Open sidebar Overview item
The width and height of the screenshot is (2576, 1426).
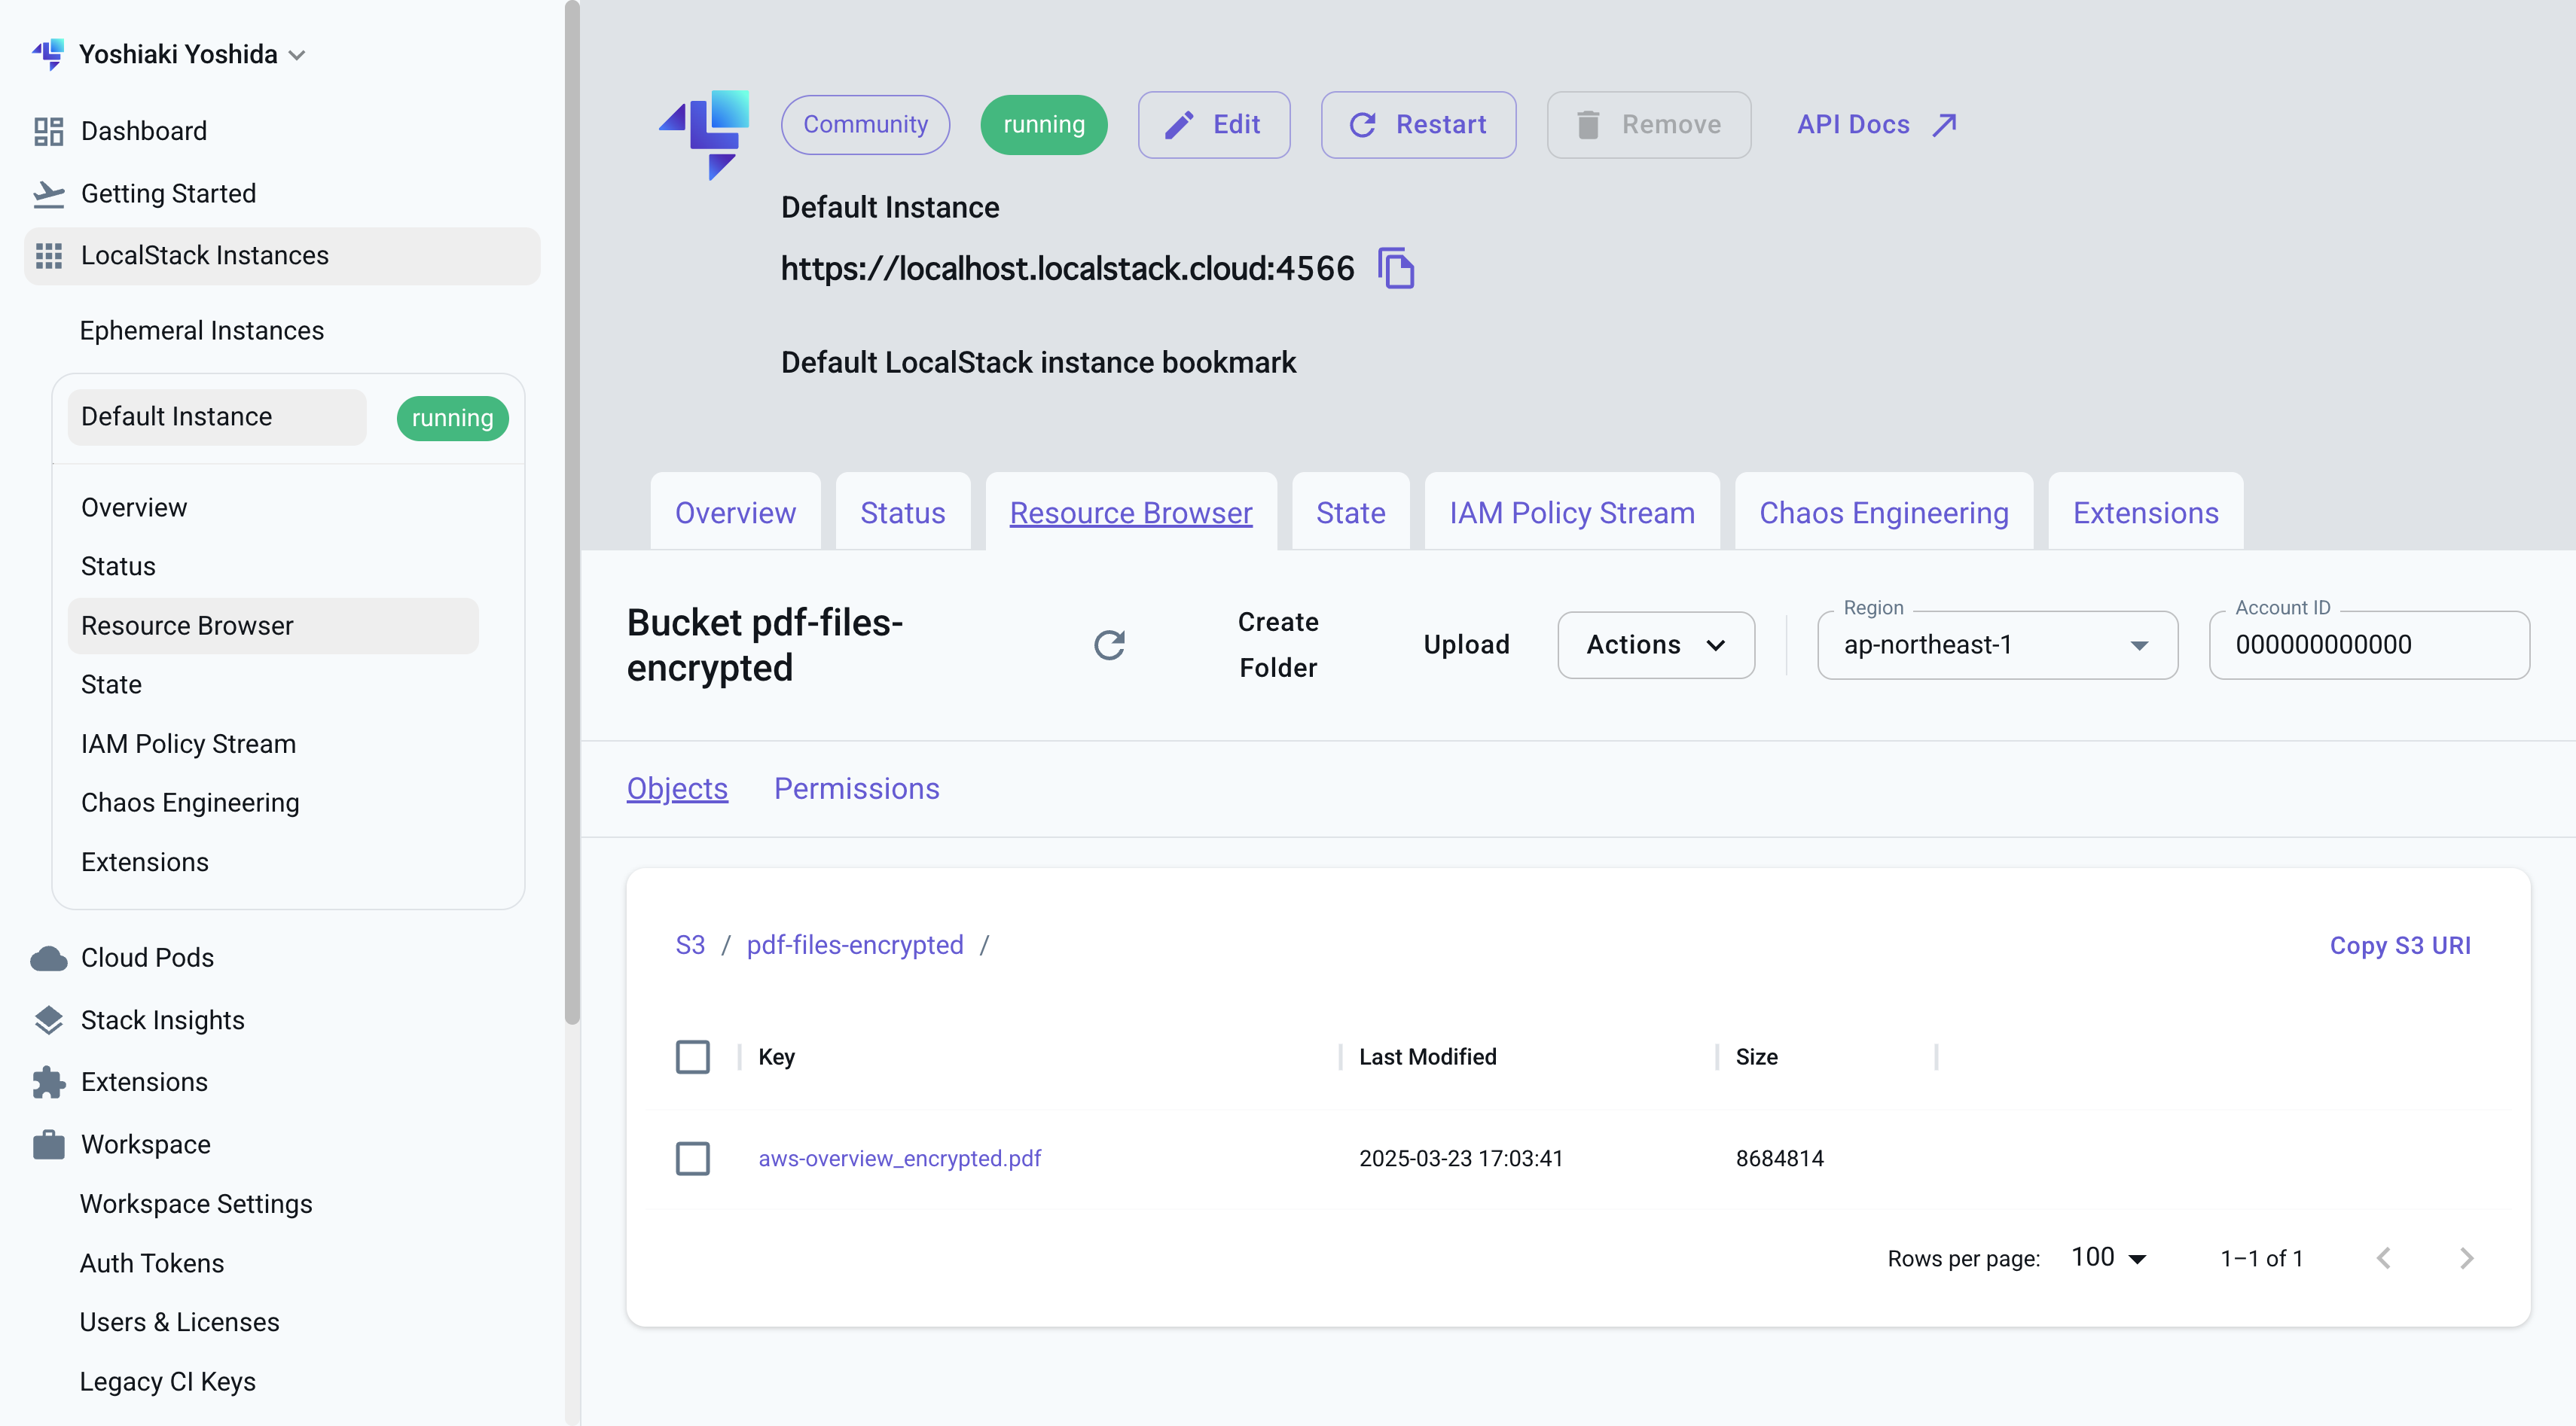pyautogui.click(x=134, y=507)
